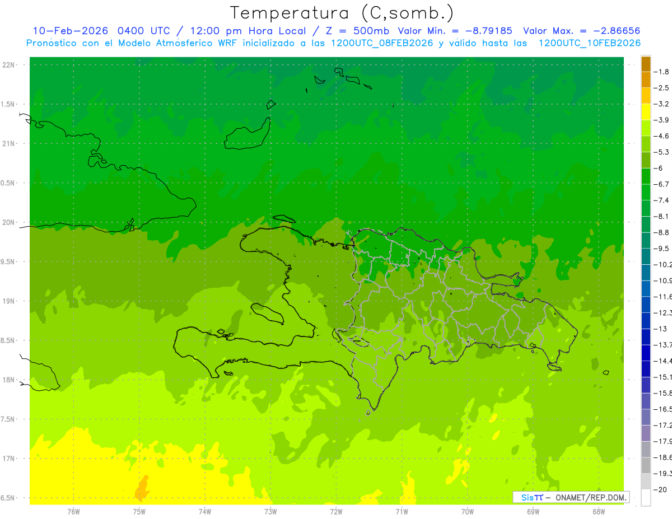Click the '75W' longitude label

coord(139,511)
